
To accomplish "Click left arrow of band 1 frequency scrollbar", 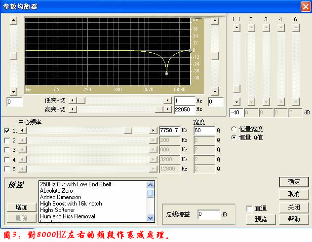I will (x=22, y=130).
